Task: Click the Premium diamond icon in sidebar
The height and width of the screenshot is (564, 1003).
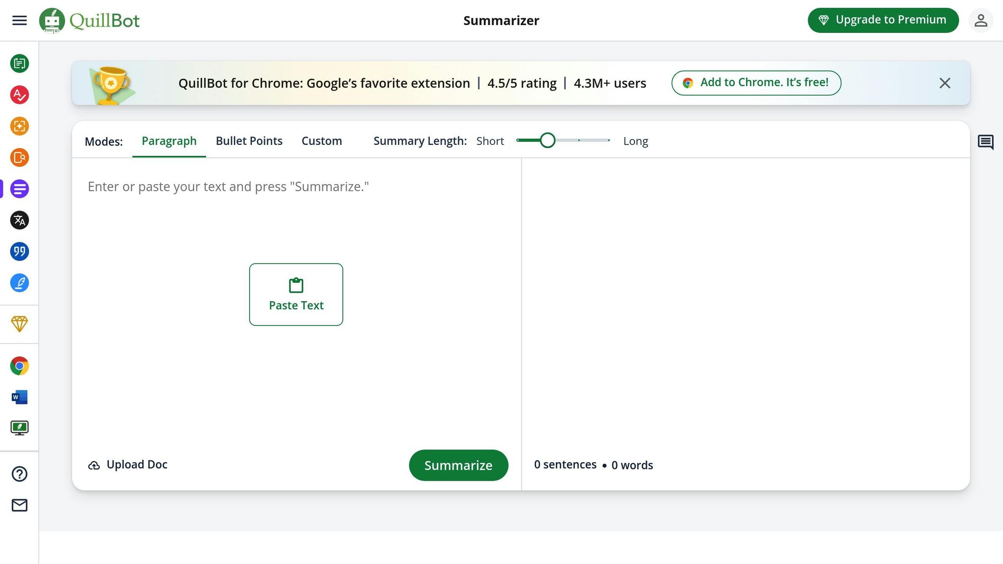Action: point(20,324)
